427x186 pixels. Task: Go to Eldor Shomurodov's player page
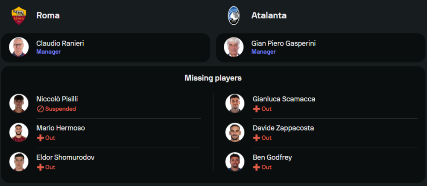pos(65,157)
